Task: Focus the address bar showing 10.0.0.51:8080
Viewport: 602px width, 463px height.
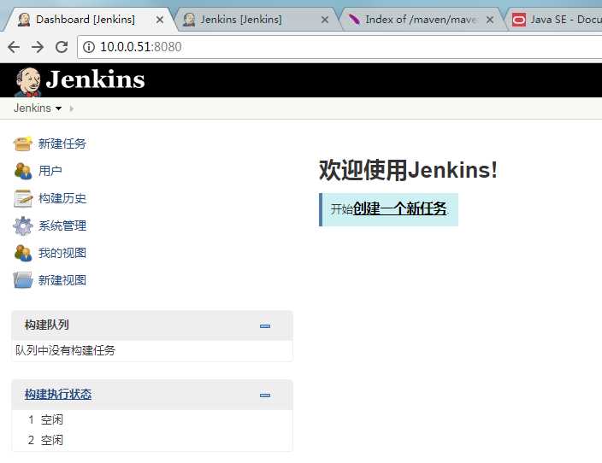Action: pos(339,47)
